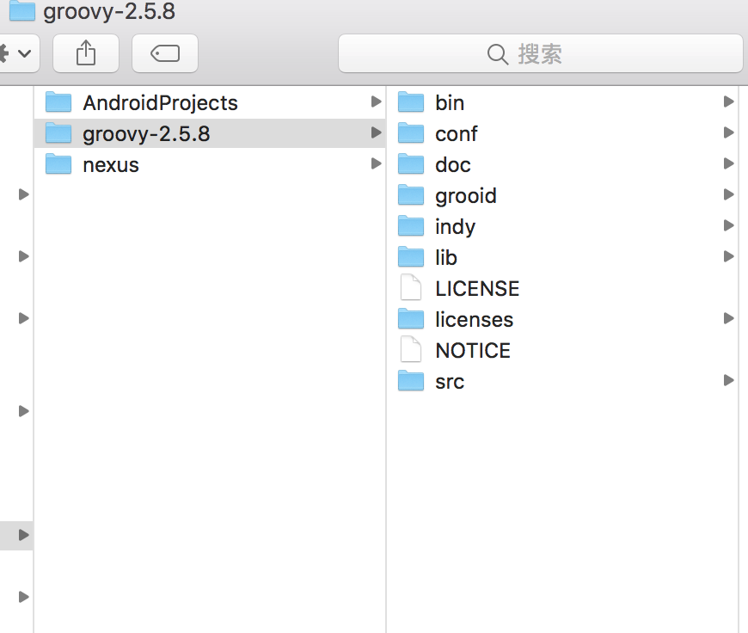Viewport: 748px width, 633px height.
Task: Click the highlighted arrow in leftmost column
Action: [x=23, y=535]
